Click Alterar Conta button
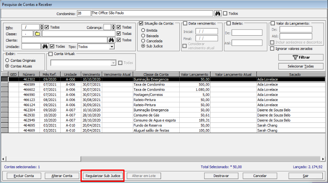328x183 pixels. [x=62, y=176]
